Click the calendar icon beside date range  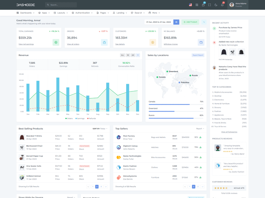coord(176,22)
